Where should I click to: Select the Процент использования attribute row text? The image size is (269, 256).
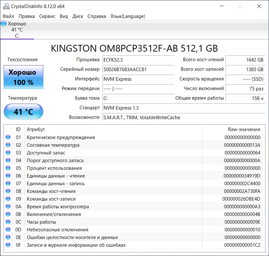click(x=54, y=168)
